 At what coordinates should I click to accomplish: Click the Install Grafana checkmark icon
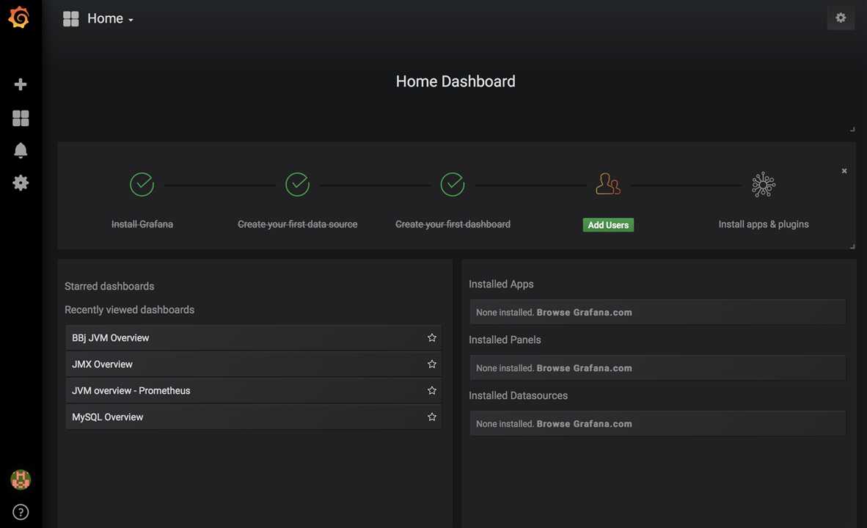(x=142, y=184)
